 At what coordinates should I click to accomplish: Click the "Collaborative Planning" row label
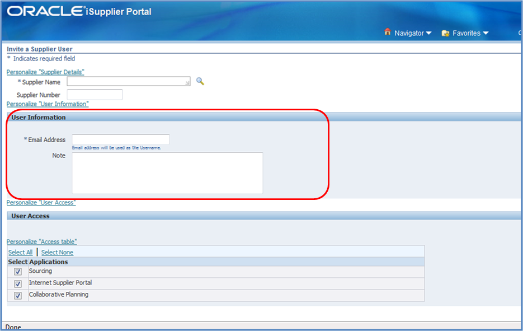(59, 294)
